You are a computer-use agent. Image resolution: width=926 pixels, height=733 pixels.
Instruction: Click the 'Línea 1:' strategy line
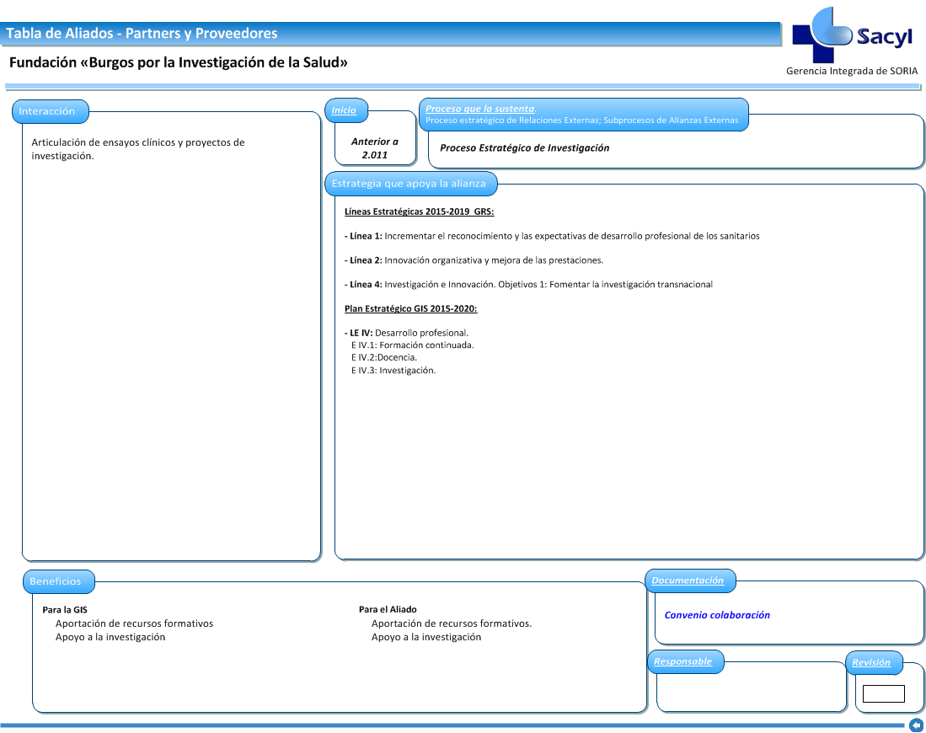coord(552,236)
